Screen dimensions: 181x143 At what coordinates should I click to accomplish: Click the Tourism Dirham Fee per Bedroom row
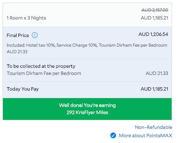pos(87,73)
